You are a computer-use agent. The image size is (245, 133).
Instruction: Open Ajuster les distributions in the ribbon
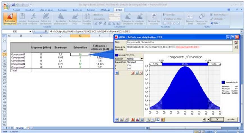(x=61, y=19)
